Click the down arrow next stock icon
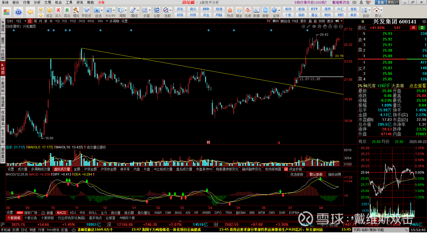 [41, 15]
